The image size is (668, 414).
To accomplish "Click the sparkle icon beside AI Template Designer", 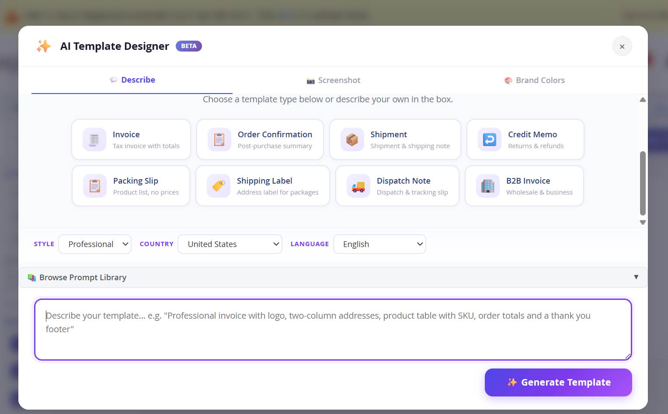I will (x=44, y=46).
